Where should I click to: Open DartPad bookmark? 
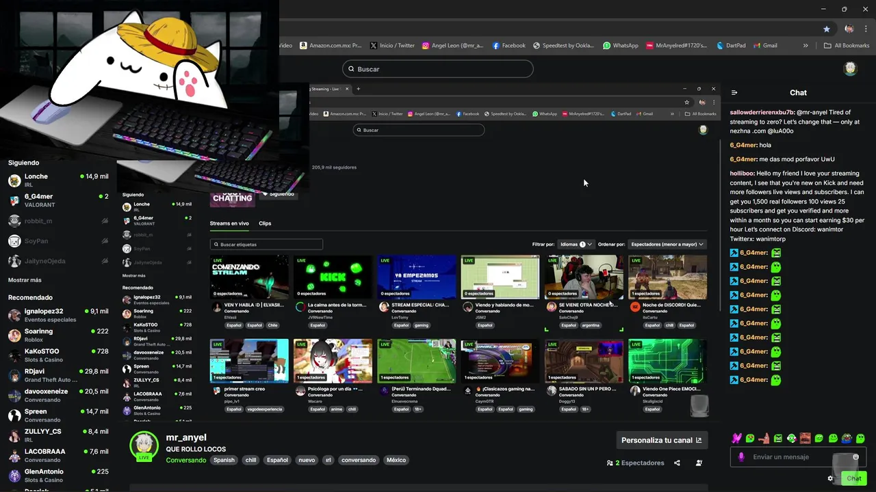(x=731, y=46)
